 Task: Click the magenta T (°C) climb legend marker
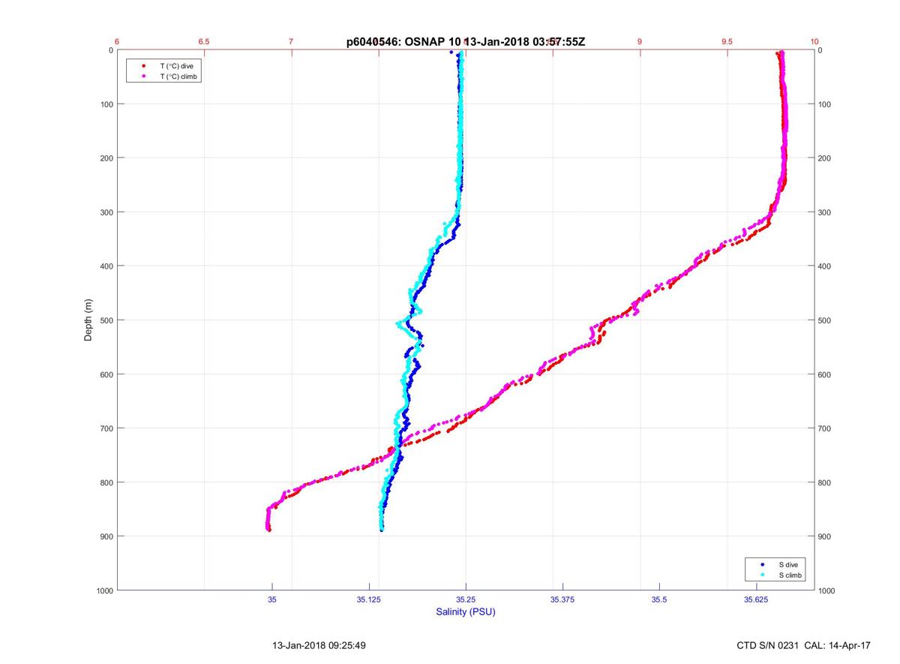point(143,77)
